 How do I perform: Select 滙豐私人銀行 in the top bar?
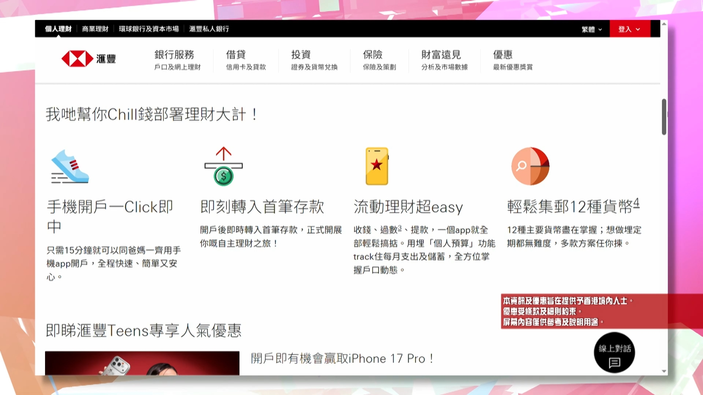point(209,29)
